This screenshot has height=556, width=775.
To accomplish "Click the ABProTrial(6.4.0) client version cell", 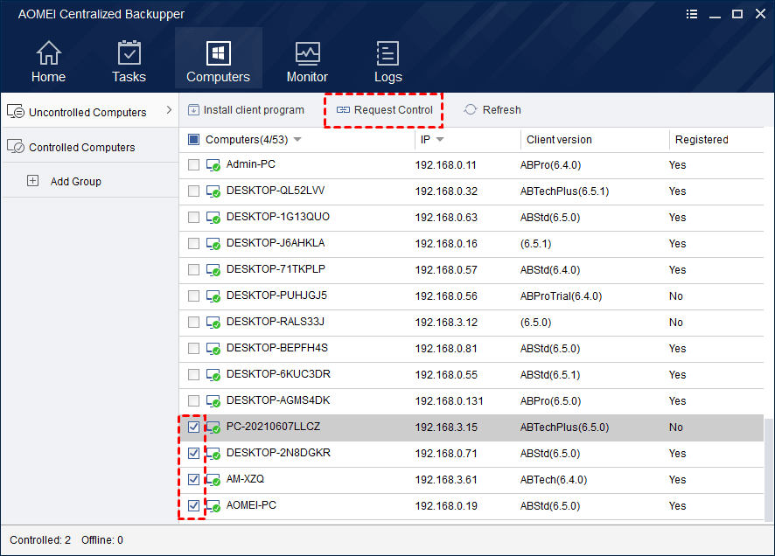I will (561, 296).
